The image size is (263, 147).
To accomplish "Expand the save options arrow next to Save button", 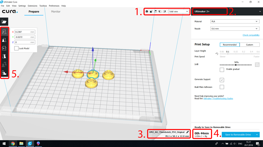I will click(257, 135).
